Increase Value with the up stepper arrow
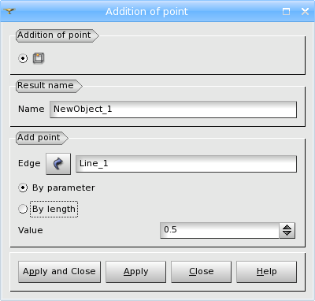This screenshot has height=301, width=315. click(x=287, y=228)
